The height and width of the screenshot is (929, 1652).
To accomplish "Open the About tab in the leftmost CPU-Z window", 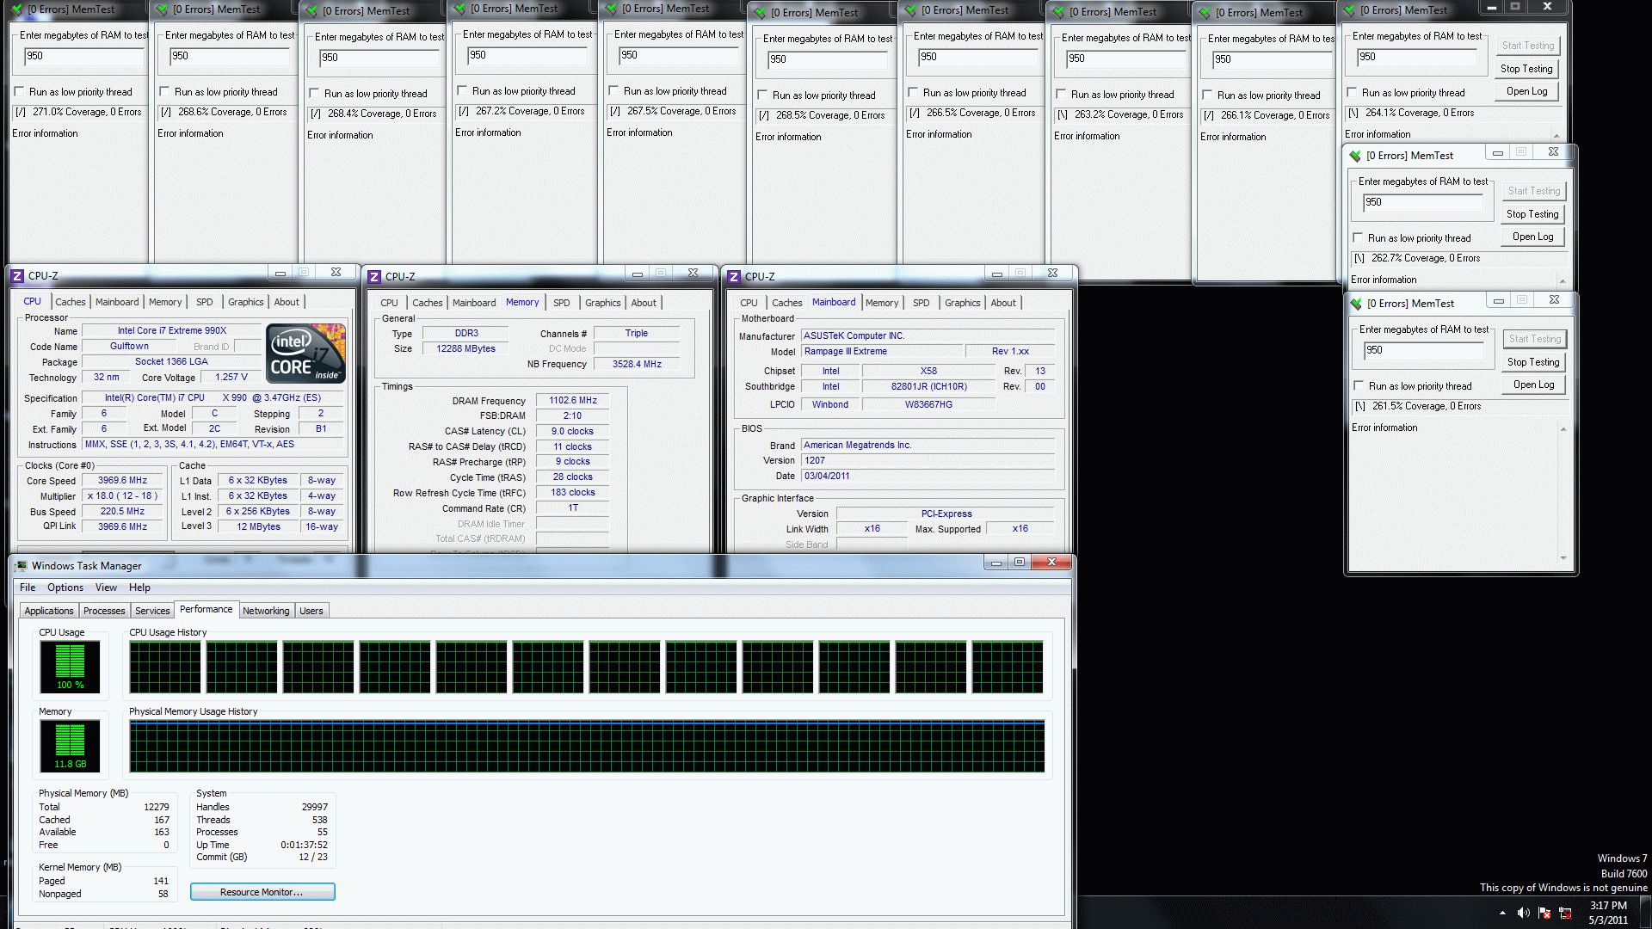I will pos(287,302).
